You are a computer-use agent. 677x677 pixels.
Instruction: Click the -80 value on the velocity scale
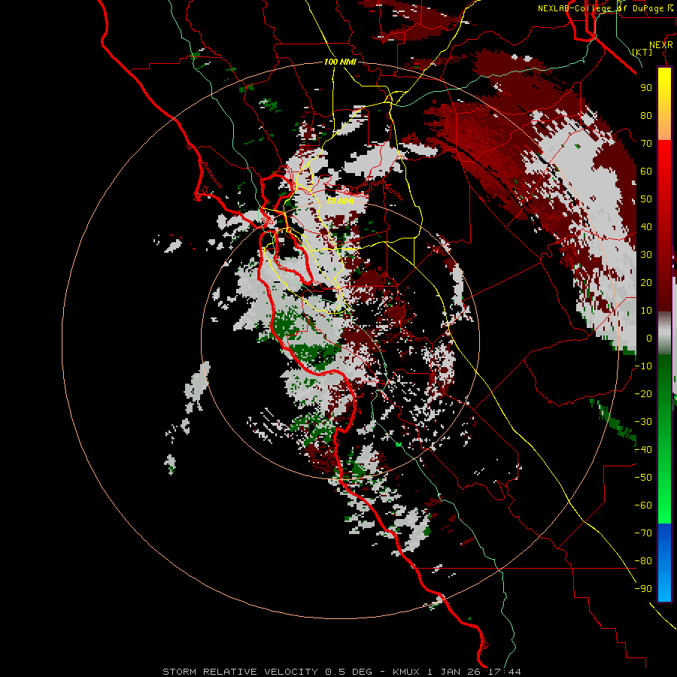643,561
